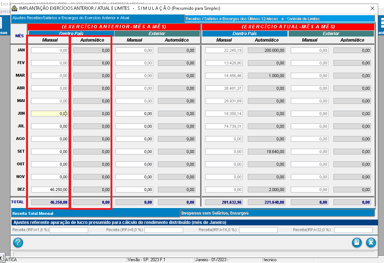Click JUL manual field showing 74.739,31
Viewport: 384px width, 263px height.
click(224, 126)
